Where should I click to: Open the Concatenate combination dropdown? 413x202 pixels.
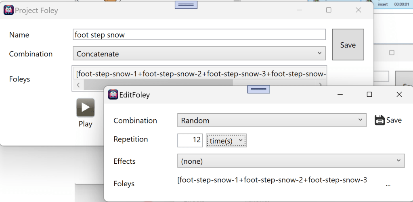[199, 54]
